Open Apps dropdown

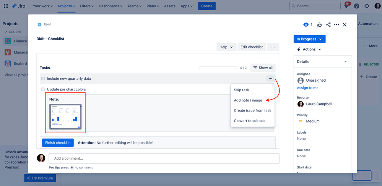[x=187, y=6]
